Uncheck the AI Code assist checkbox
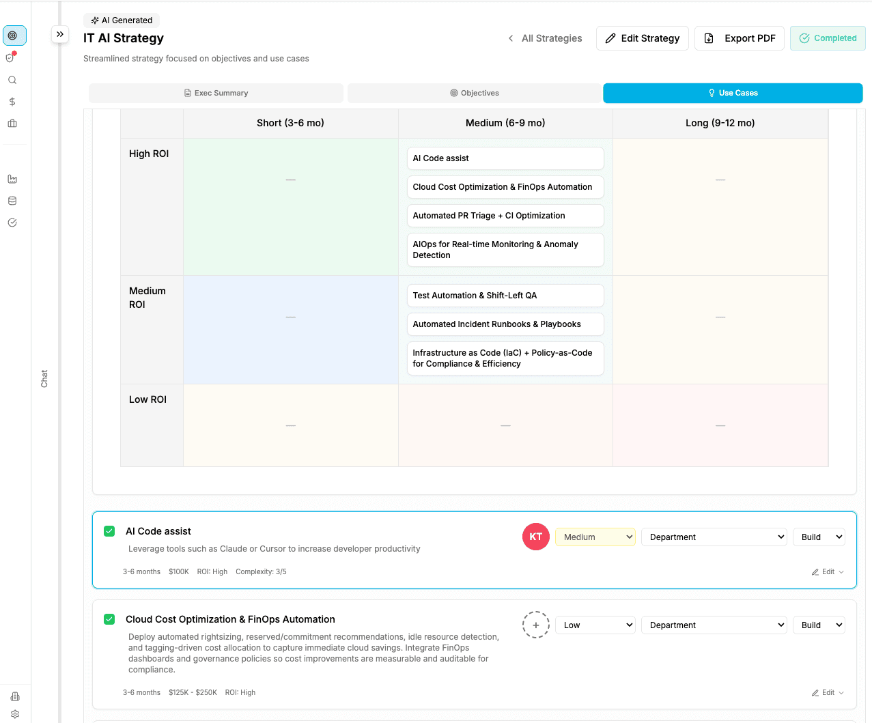Screen dimensions: 872x723 tap(109, 531)
